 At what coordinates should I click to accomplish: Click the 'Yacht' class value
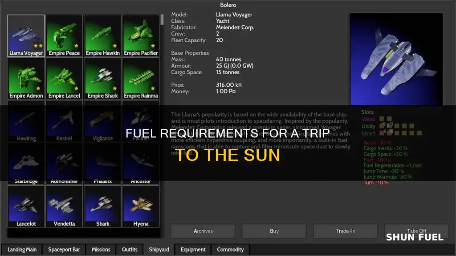coord(223,21)
